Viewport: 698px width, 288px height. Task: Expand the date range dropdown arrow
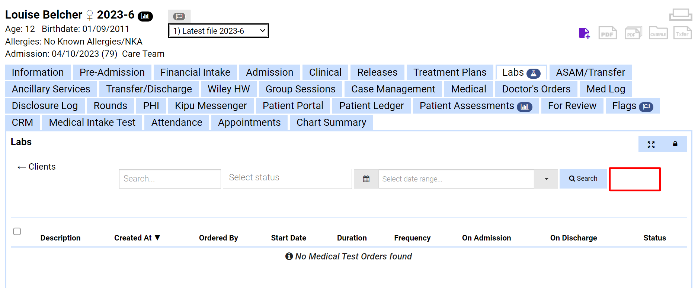(x=546, y=179)
